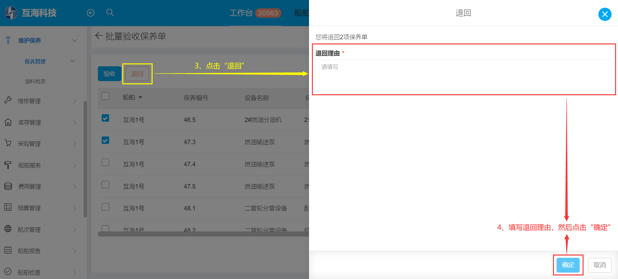Open the 库存管理 menu item
Viewport: 618px width, 279px height.
[x=29, y=123]
